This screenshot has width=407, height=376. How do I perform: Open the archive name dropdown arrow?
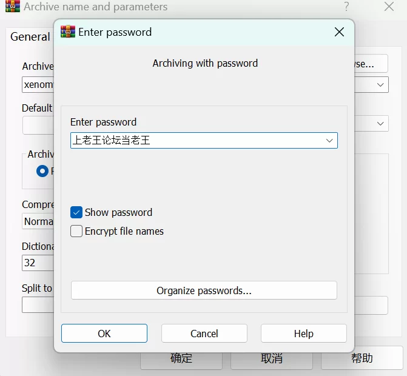pos(380,84)
